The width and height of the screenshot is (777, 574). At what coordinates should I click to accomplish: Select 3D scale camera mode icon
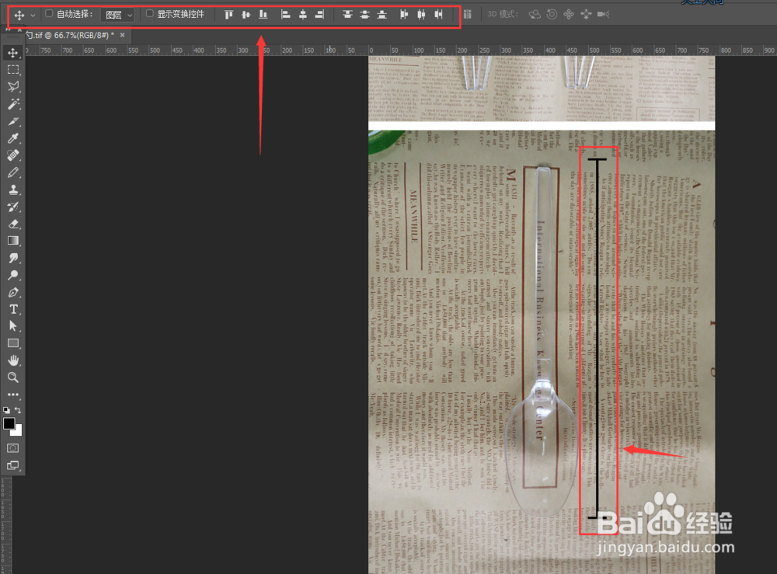point(603,14)
